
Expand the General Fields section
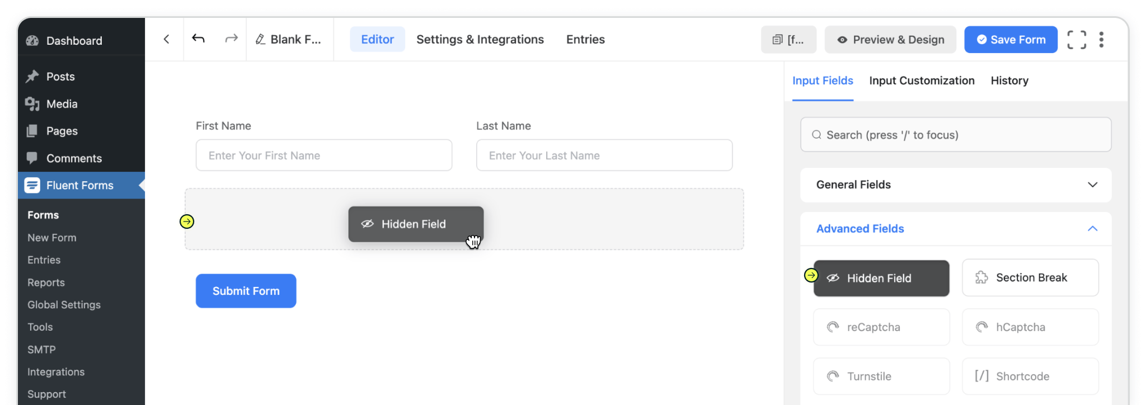956,185
